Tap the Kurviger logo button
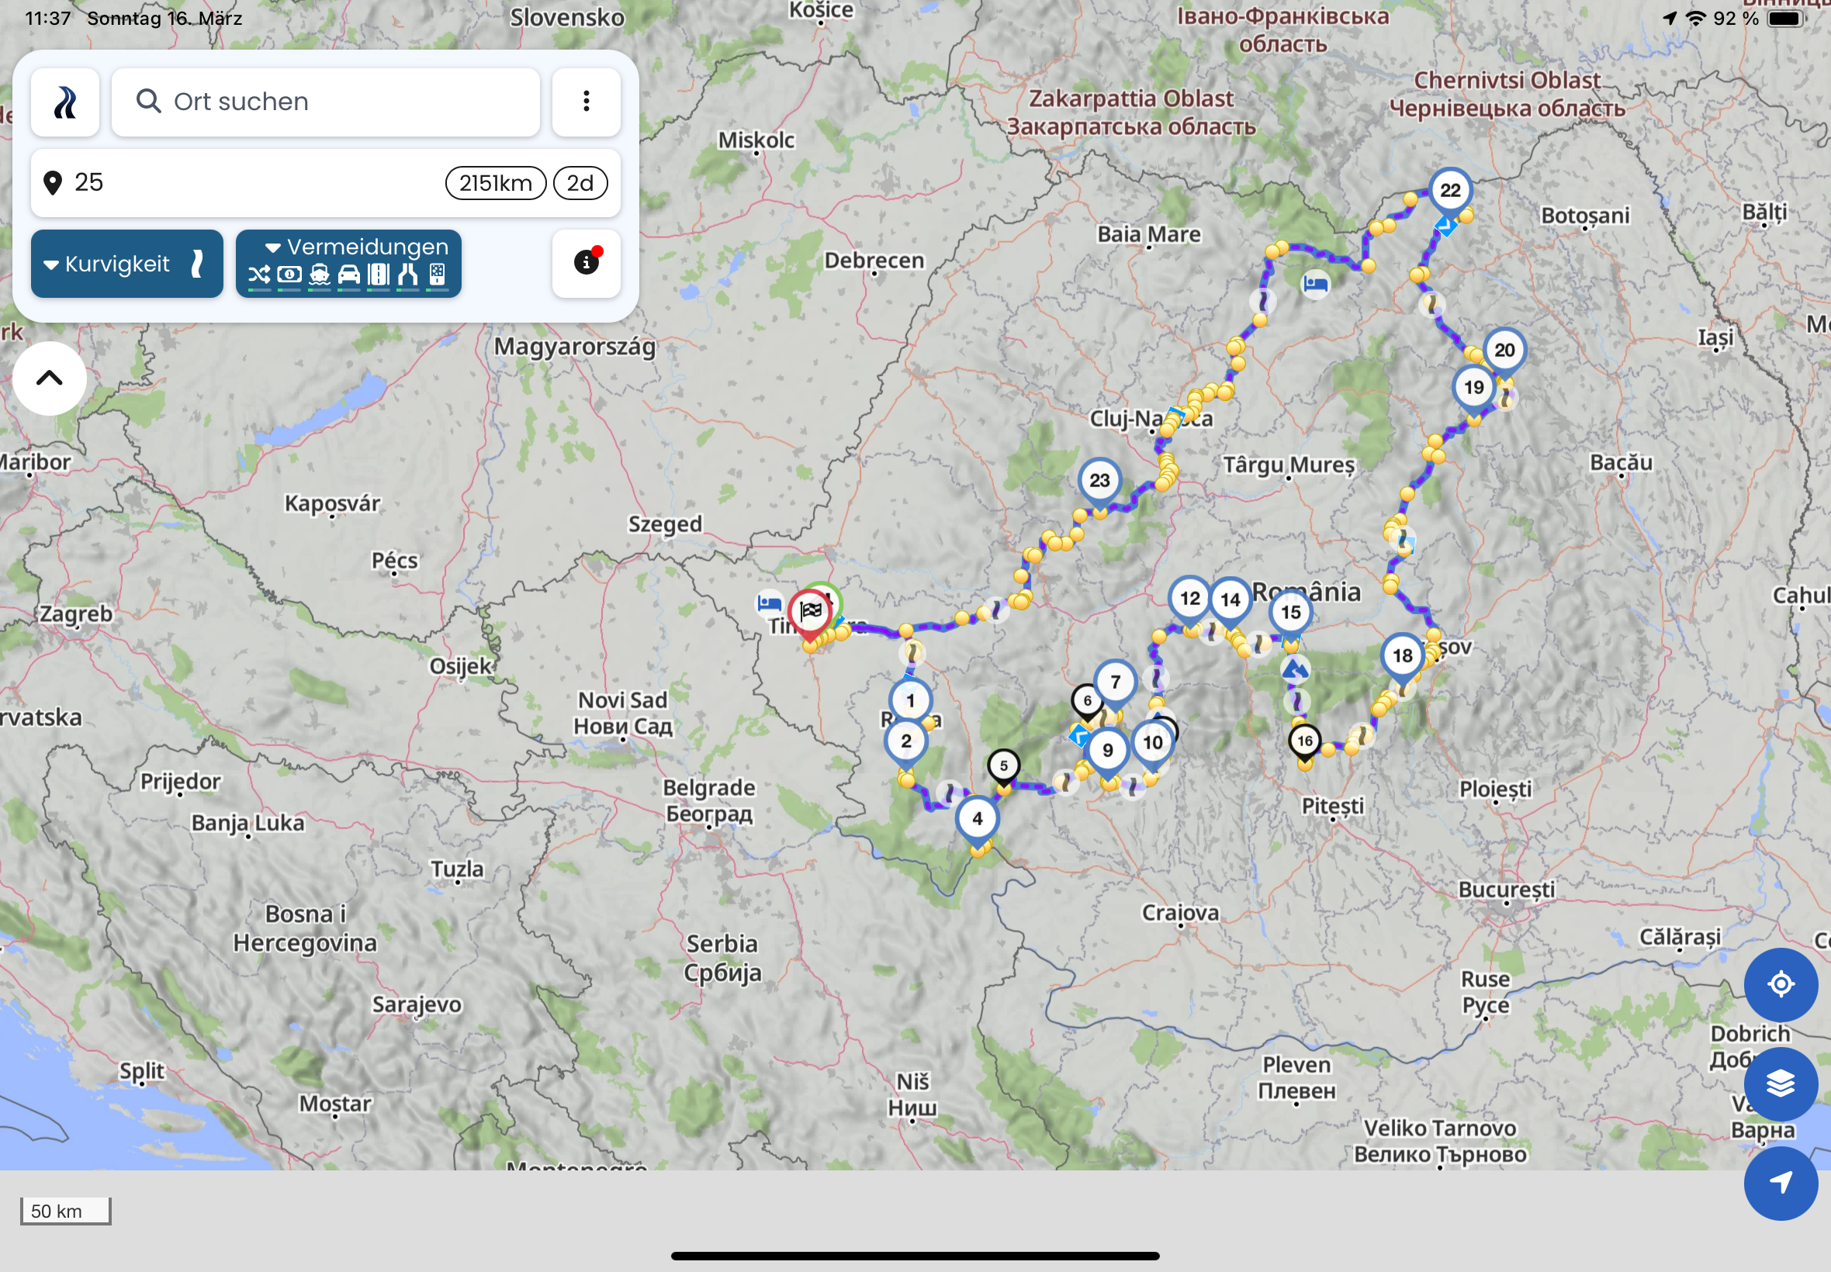This screenshot has height=1272, width=1831. [x=64, y=102]
